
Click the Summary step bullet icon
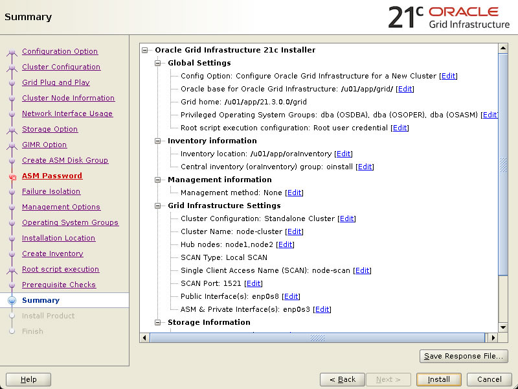coord(12,300)
